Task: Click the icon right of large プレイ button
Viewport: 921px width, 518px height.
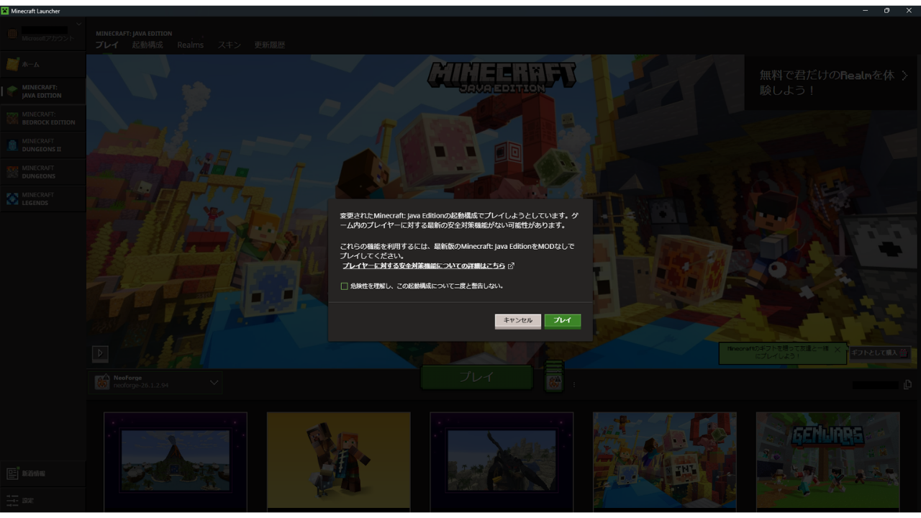Action: [x=553, y=376]
